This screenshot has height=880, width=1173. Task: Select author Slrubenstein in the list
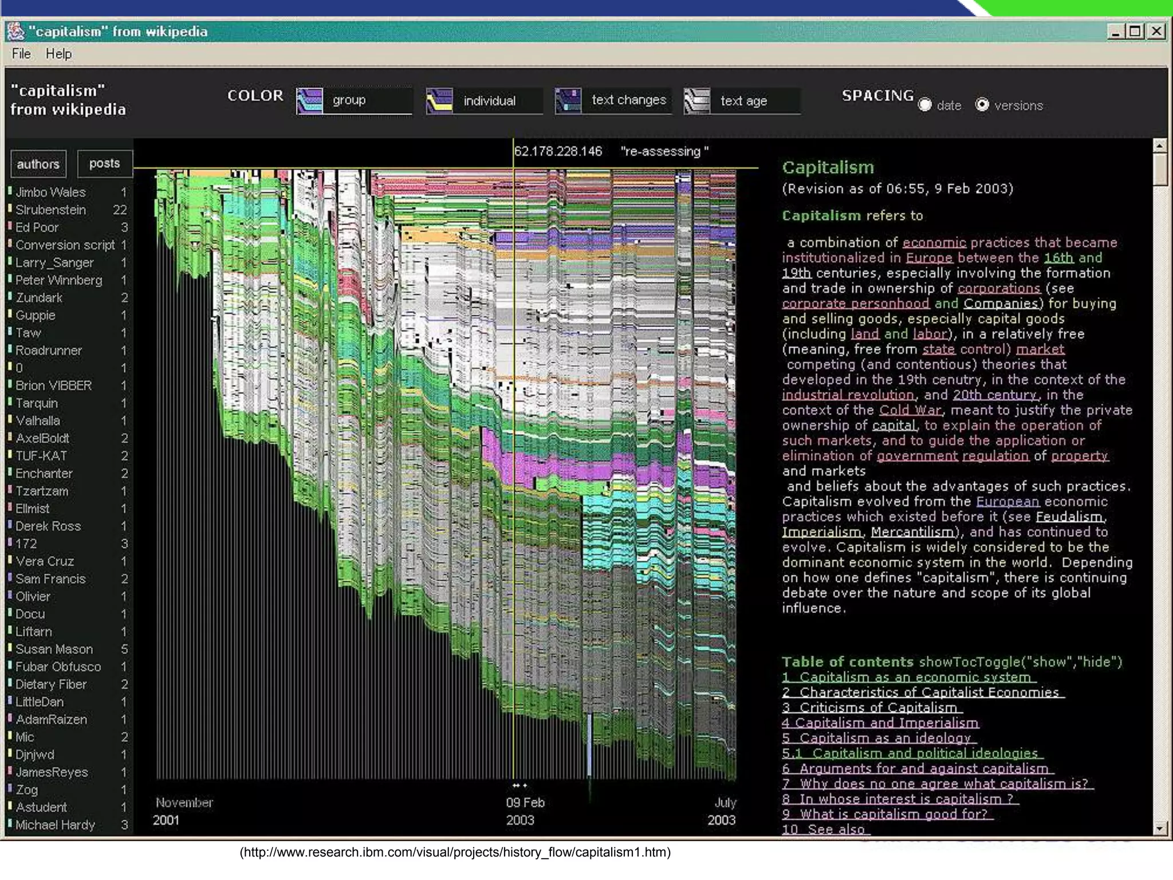coord(51,210)
